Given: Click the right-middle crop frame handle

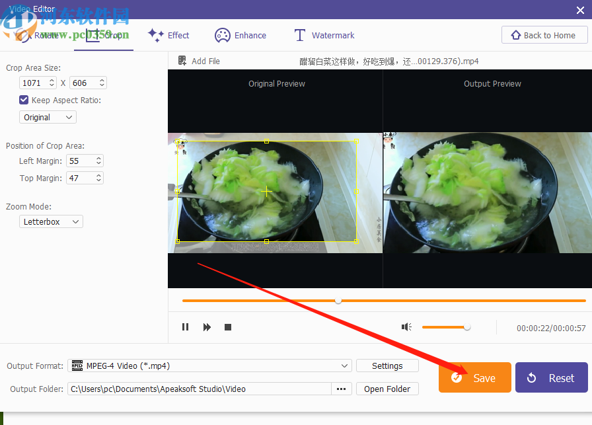Looking at the screenshot, I should pos(356,192).
